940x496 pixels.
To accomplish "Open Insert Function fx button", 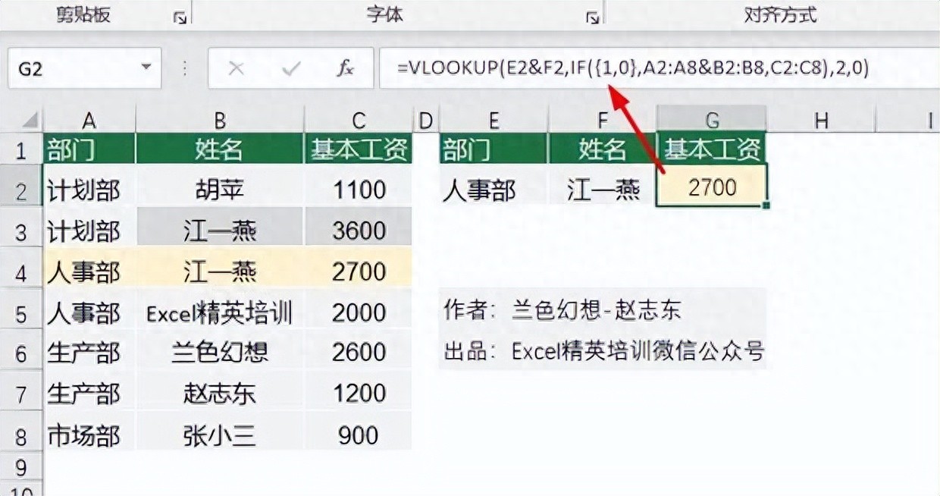I will 346,69.
